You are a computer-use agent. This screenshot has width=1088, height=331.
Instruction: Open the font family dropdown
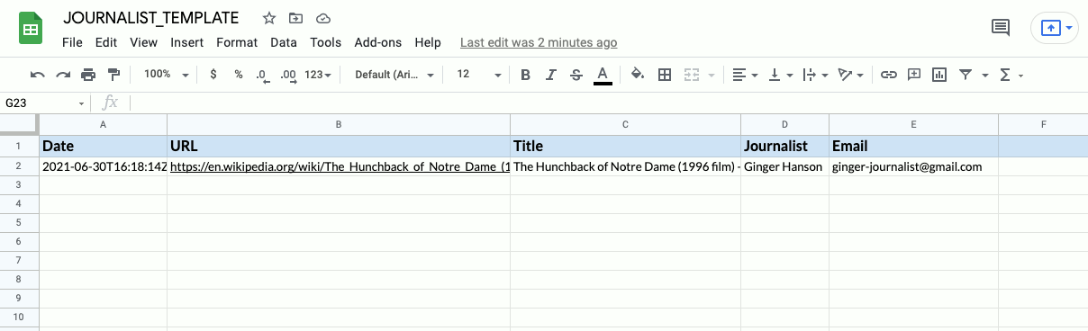(394, 75)
